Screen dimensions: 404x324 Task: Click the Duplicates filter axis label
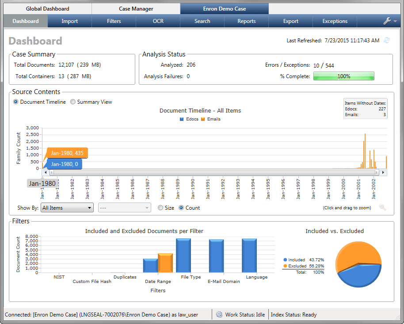point(125,277)
